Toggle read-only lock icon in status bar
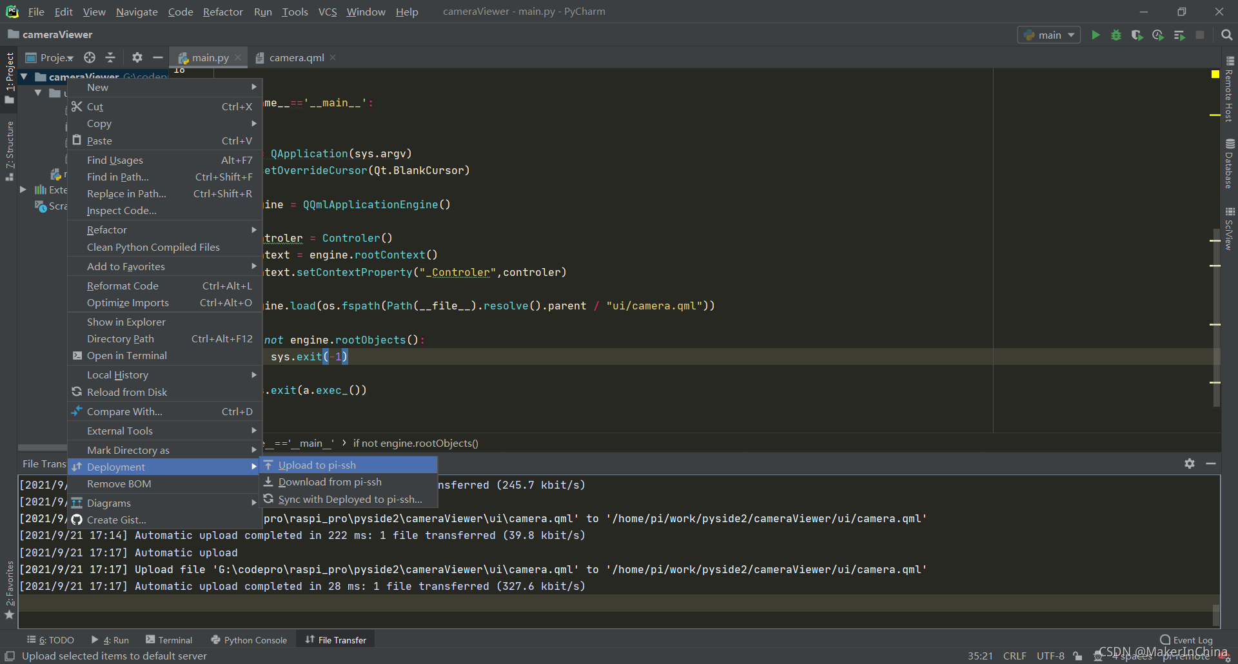 coord(1078,656)
